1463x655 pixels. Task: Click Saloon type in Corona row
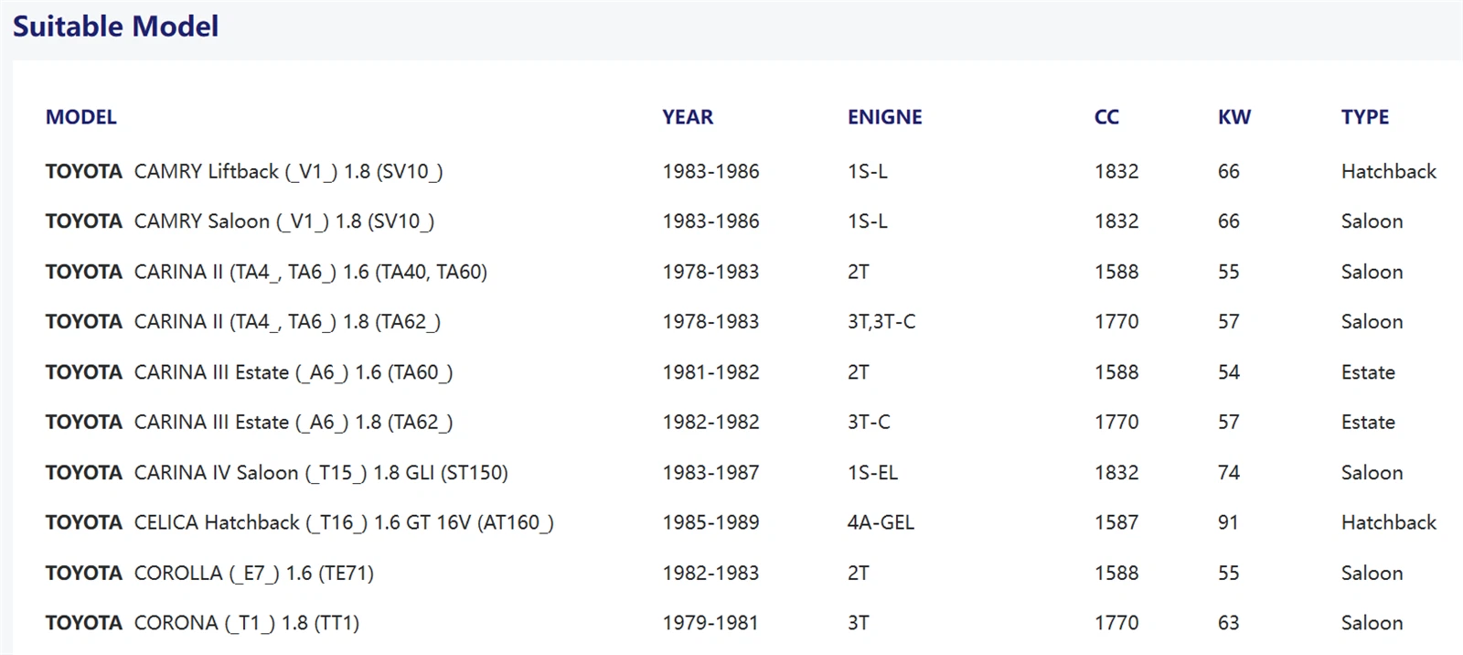pyautogui.click(x=1372, y=623)
